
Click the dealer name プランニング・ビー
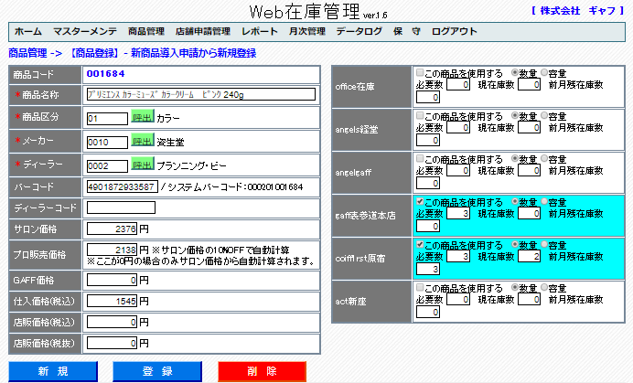click(192, 165)
